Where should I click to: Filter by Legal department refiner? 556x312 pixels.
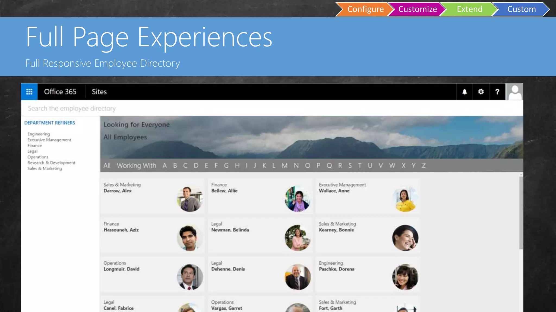[x=32, y=151]
